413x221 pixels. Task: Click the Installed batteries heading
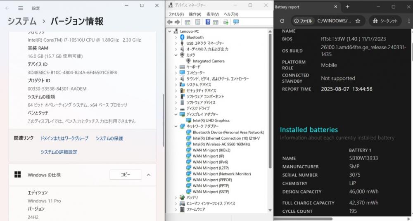click(x=309, y=130)
